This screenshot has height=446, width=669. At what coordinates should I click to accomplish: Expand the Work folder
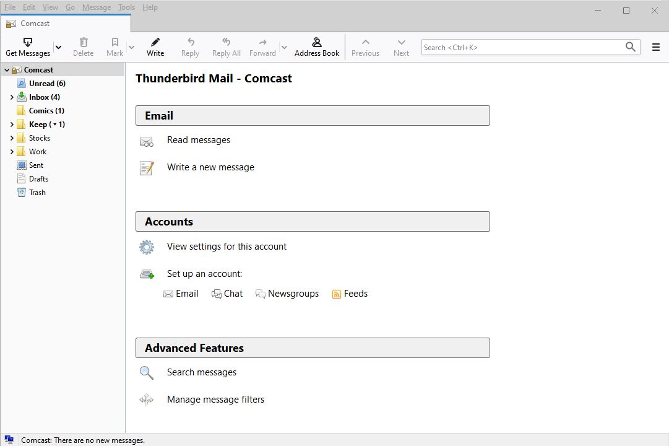(12, 152)
